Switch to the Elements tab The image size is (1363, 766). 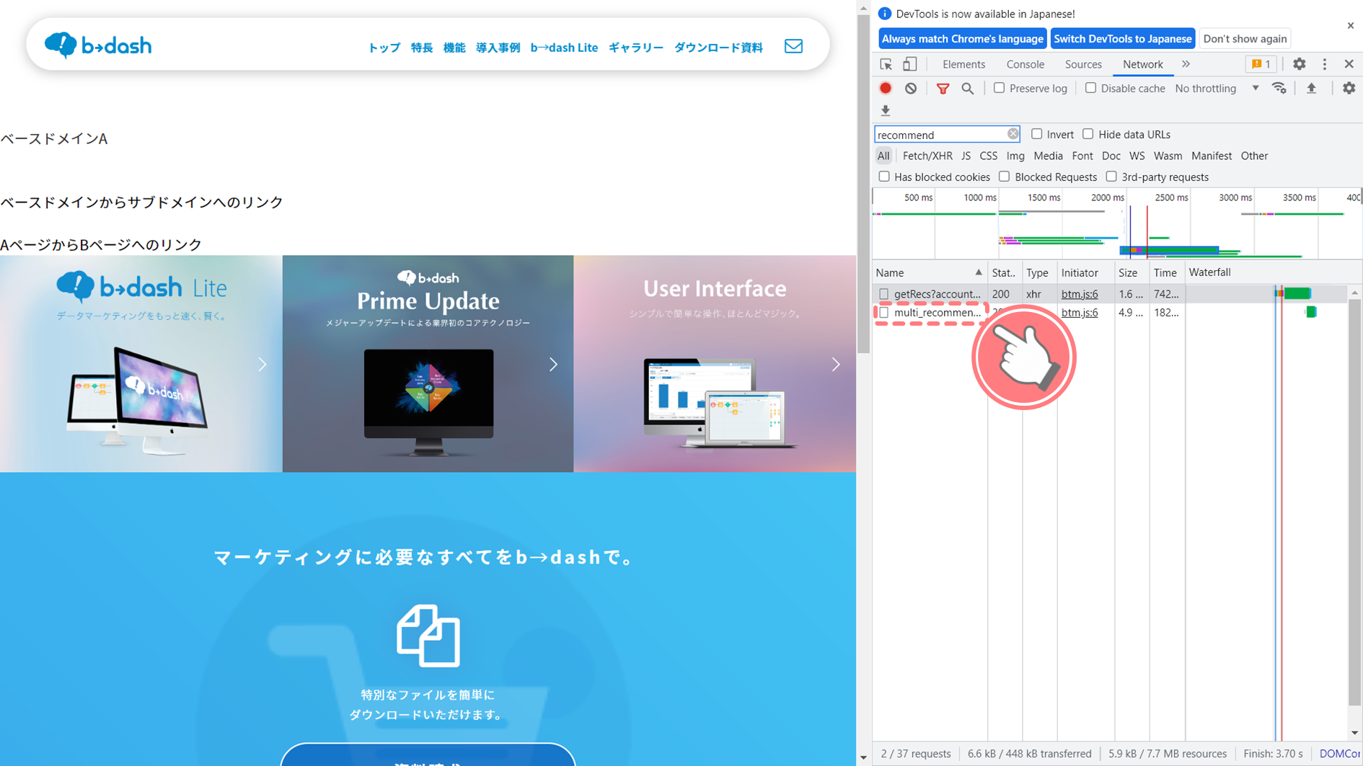[x=963, y=64]
